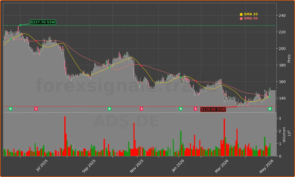
Task: Click the $227.70 52W high label
Action: [43, 22]
